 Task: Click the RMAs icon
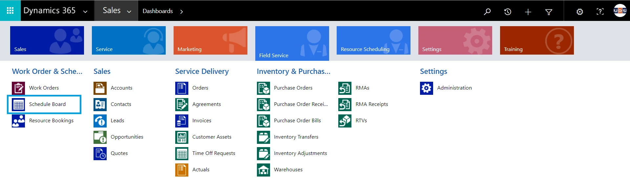(345, 88)
